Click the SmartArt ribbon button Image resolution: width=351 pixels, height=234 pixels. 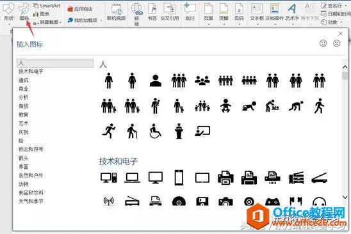(47, 6)
